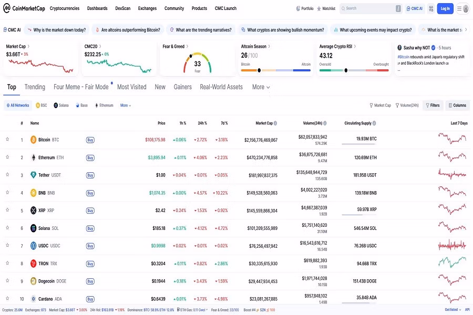Click the Ethereum coin icon in row 2
The height and width of the screenshot is (315, 473).
pos(33,157)
